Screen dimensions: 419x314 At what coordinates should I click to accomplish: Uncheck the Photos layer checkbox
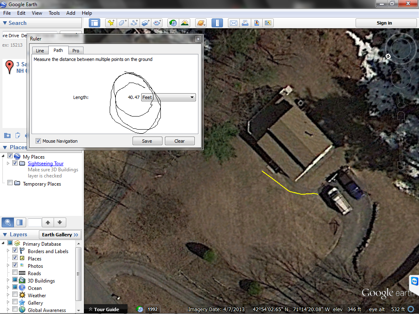coord(15,265)
